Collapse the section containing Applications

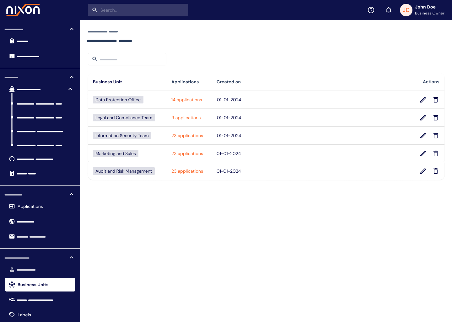point(72,194)
